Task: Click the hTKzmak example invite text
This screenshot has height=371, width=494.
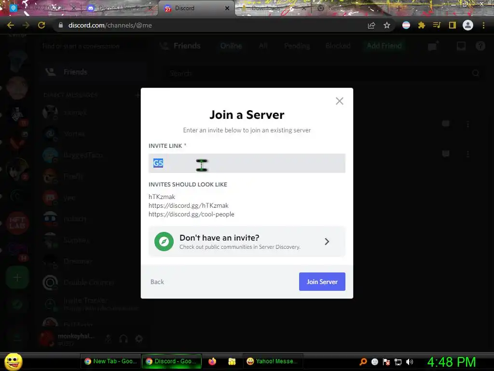Action: (162, 197)
